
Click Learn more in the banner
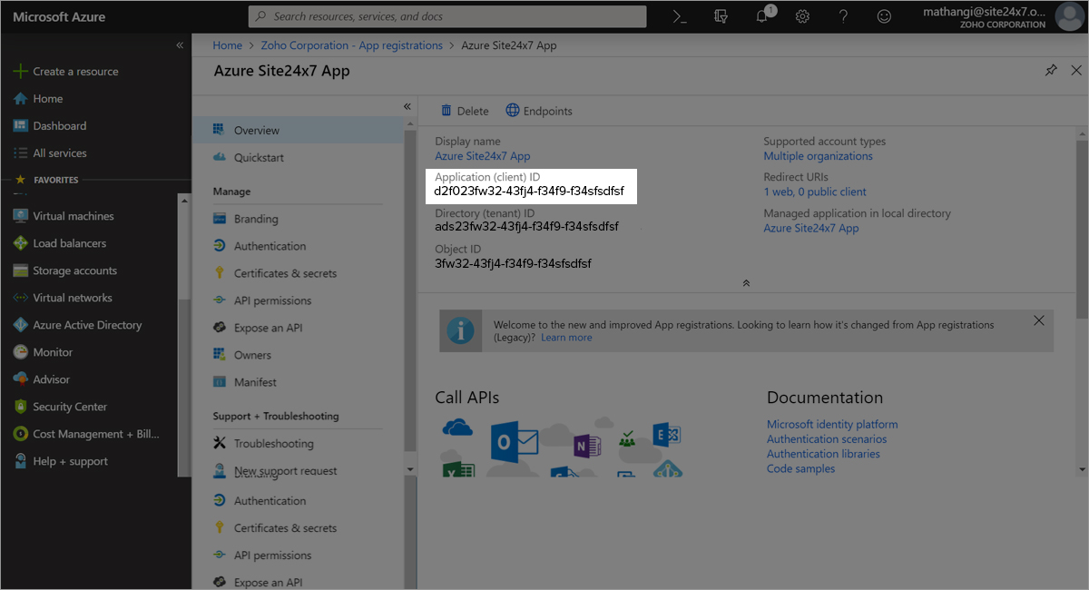pos(566,338)
